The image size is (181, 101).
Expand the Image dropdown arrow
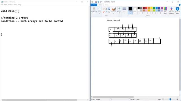[99, 13]
